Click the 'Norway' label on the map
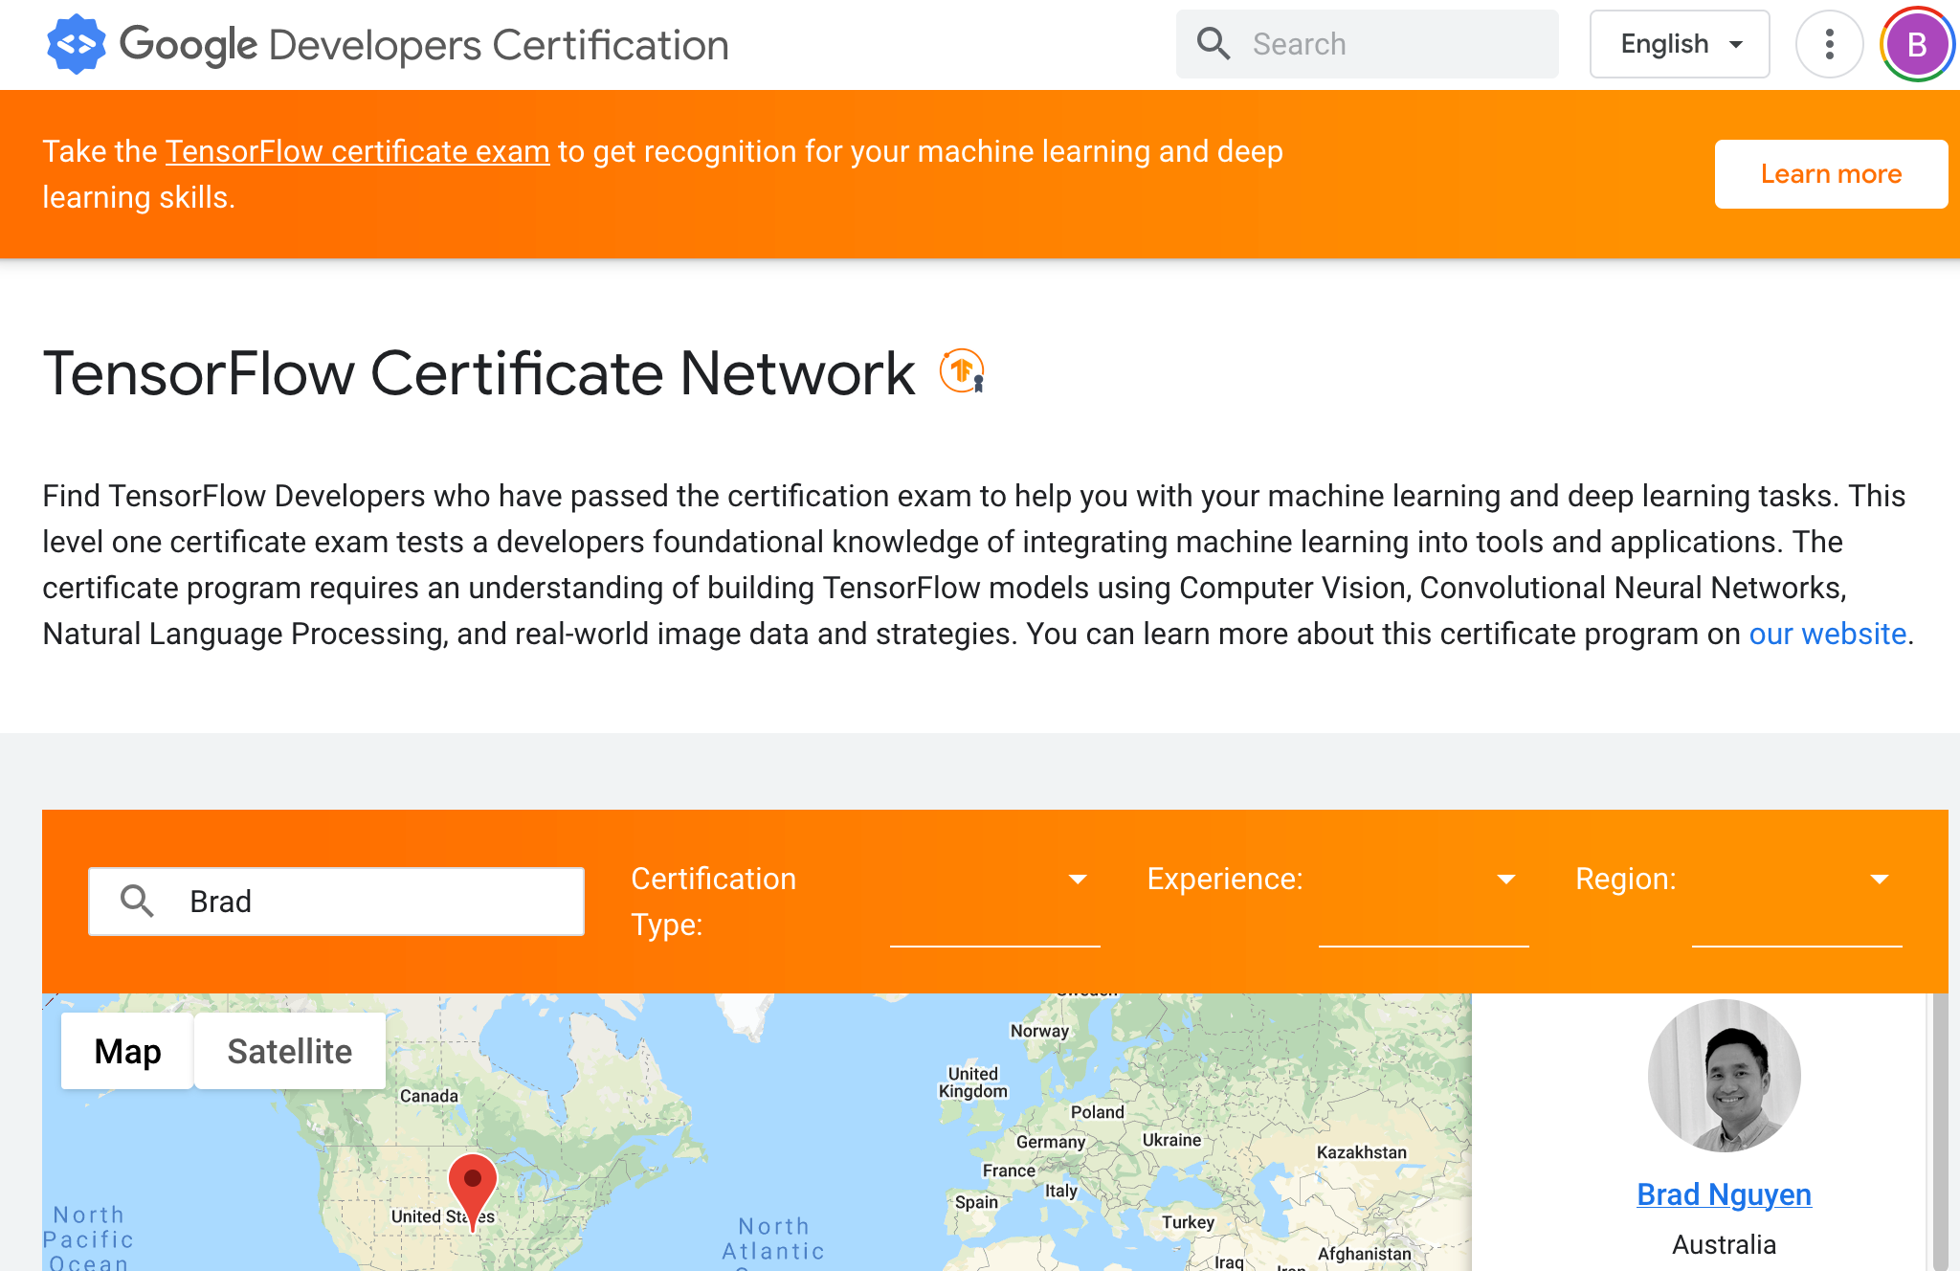1960x1271 pixels. click(x=1039, y=1031)
